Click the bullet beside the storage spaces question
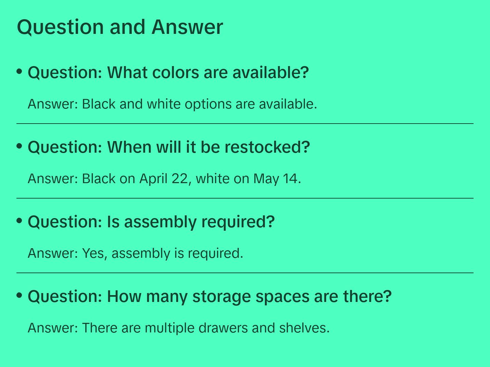This screenshot has height=367, width=490. tap(20, 295)
